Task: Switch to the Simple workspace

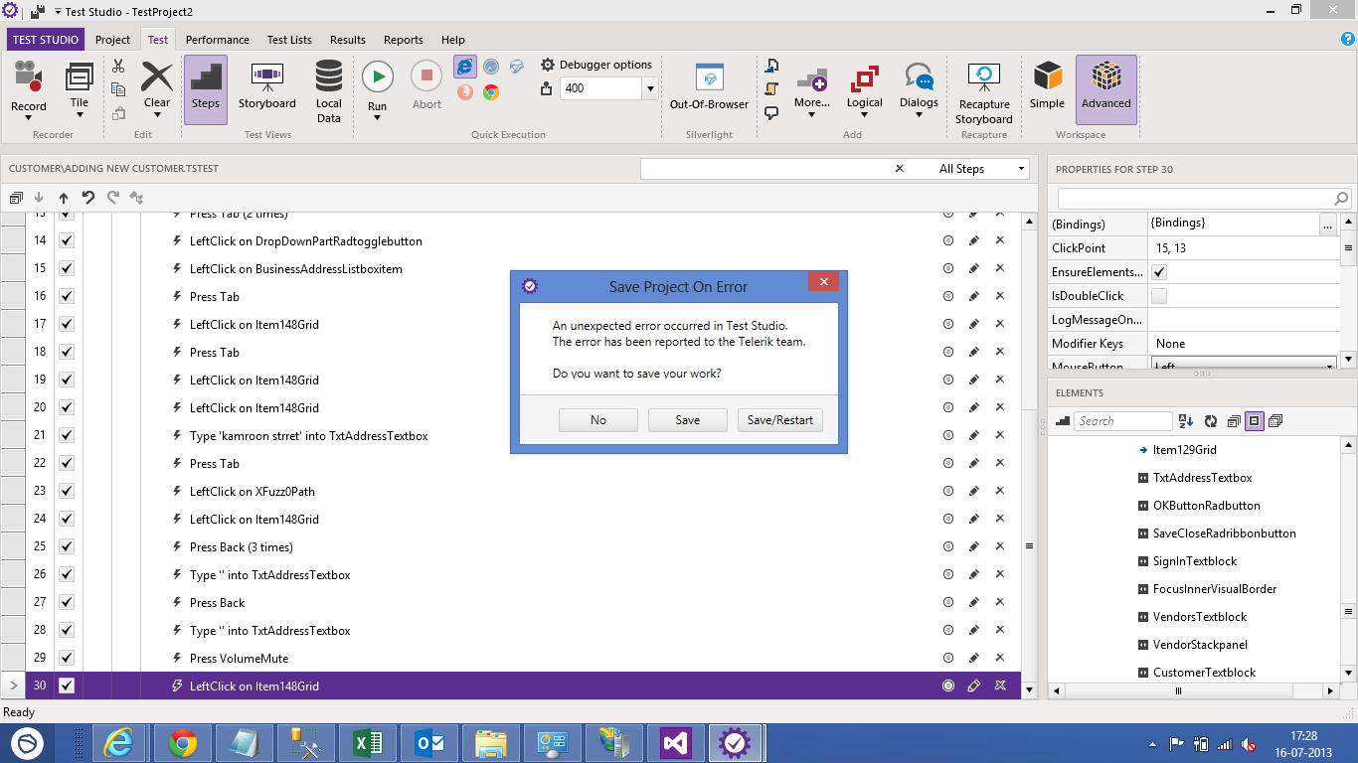Action: [1047, 76]
